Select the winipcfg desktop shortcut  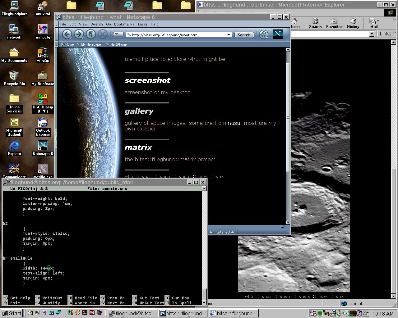(43, 32)
